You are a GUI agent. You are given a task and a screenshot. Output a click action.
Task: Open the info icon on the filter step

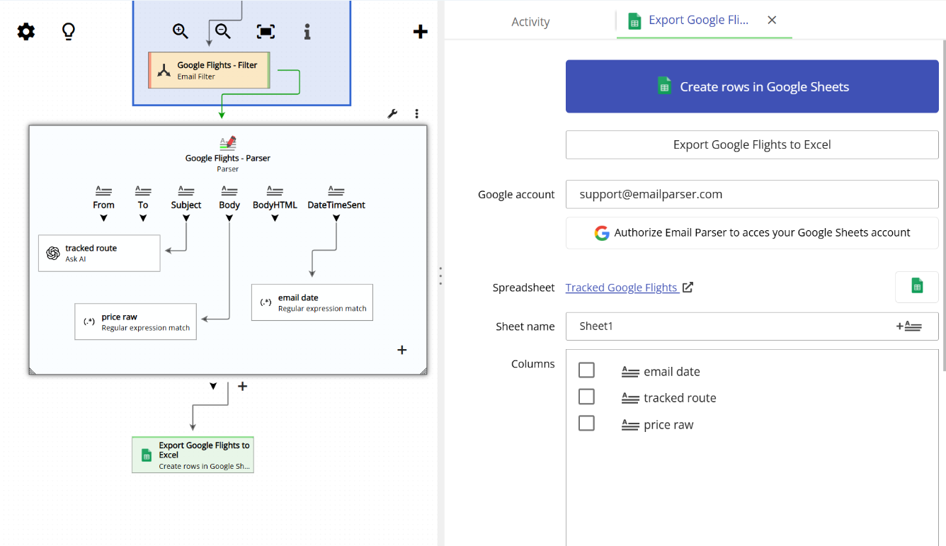[x=307, y=31]
